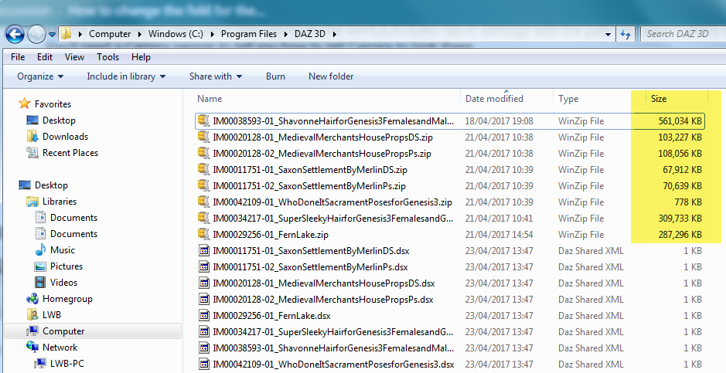Select ShavonneHair WinZip file icon

(203, 120)
